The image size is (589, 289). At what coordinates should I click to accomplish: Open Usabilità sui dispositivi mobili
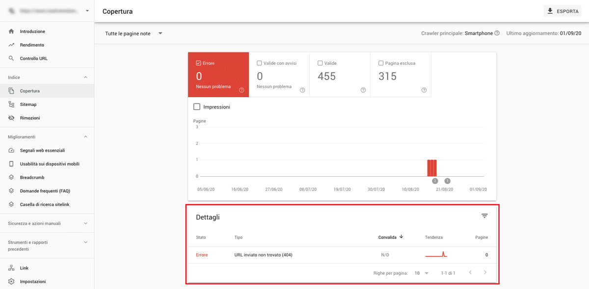coord(47,164)
